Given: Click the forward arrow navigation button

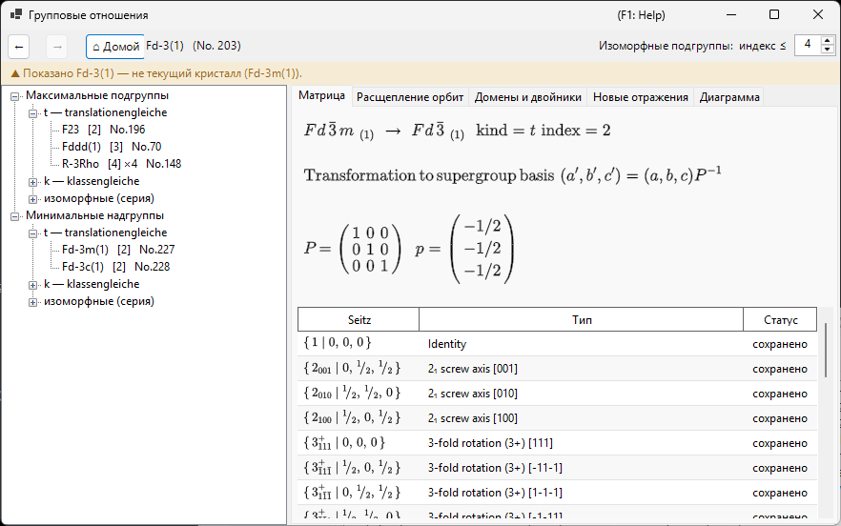Looking at the screenshot, I should click(x=57, y=48).
